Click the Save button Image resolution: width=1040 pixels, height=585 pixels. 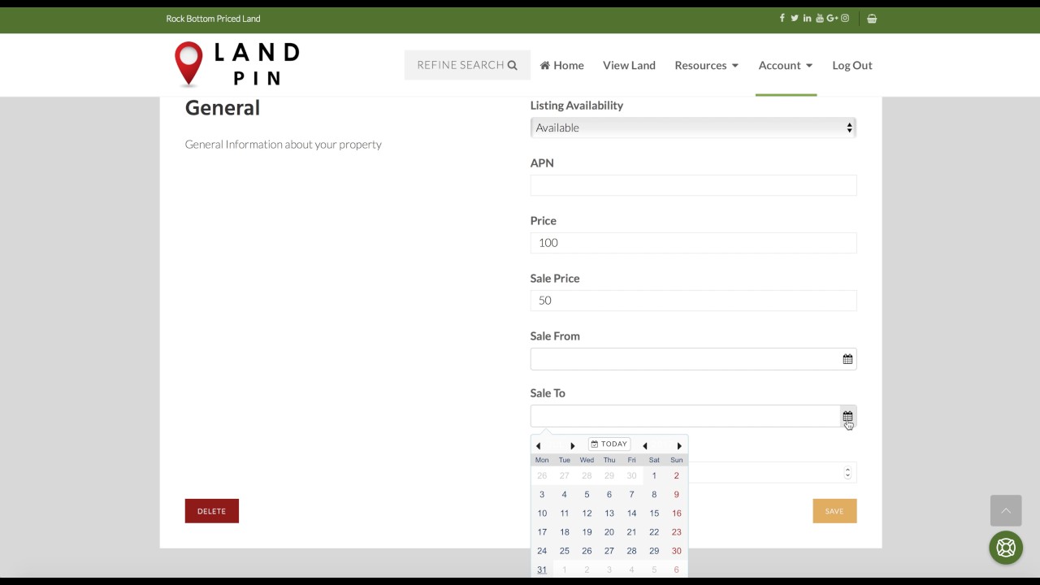[834, 511]
